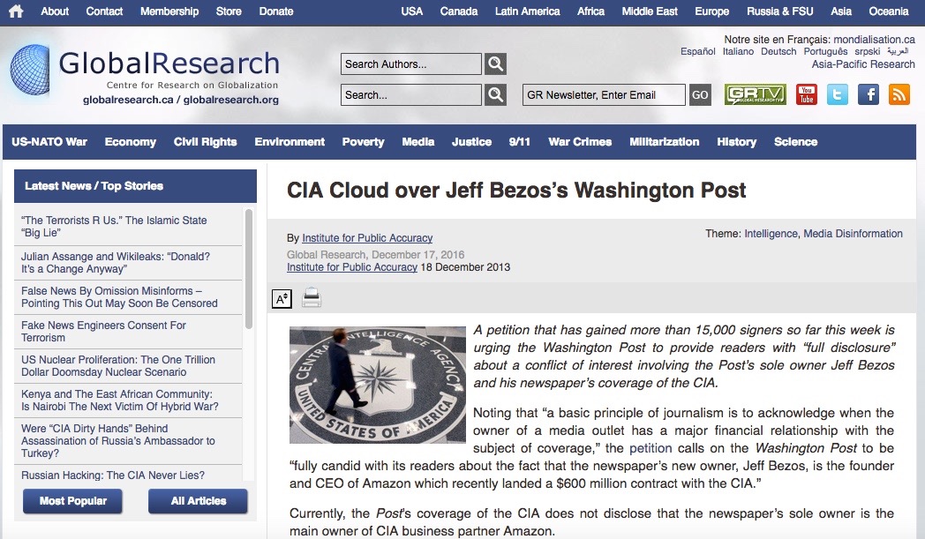The height and width of the screenshot is (539, 925).
Task: Print this article using printer icon
Action: pyautogui.click(x=312, y=298)
